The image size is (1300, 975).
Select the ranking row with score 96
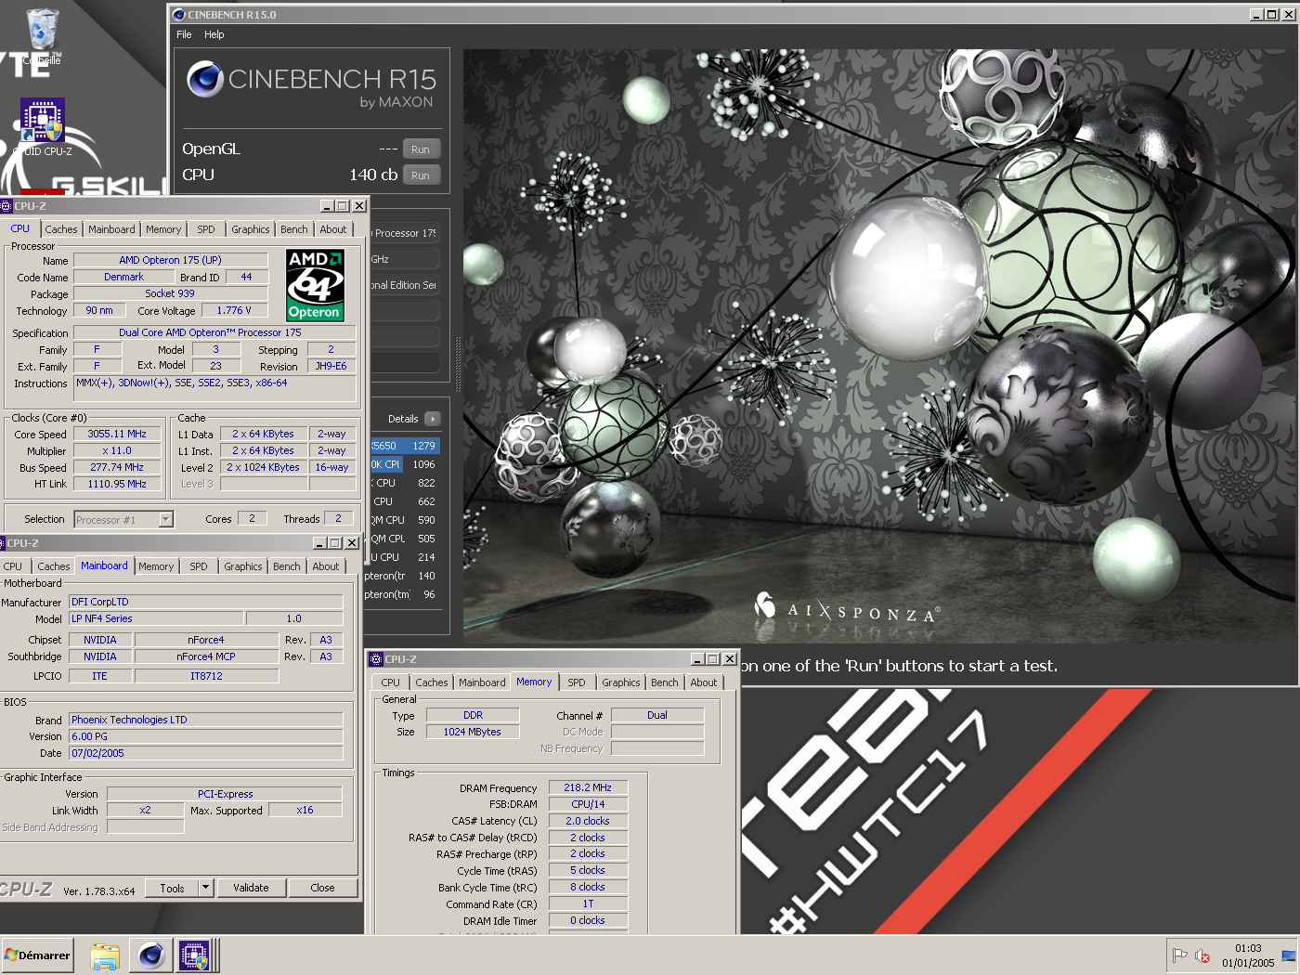pyautogui.click(x=401, y=594)
